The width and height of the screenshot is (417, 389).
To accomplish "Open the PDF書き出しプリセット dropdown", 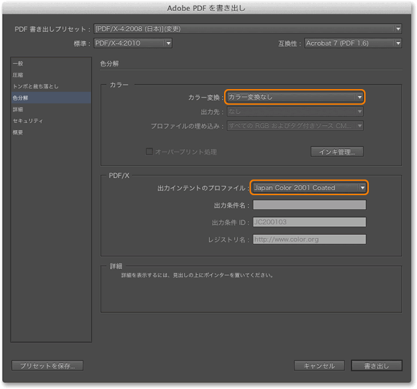I will (248, 29).
